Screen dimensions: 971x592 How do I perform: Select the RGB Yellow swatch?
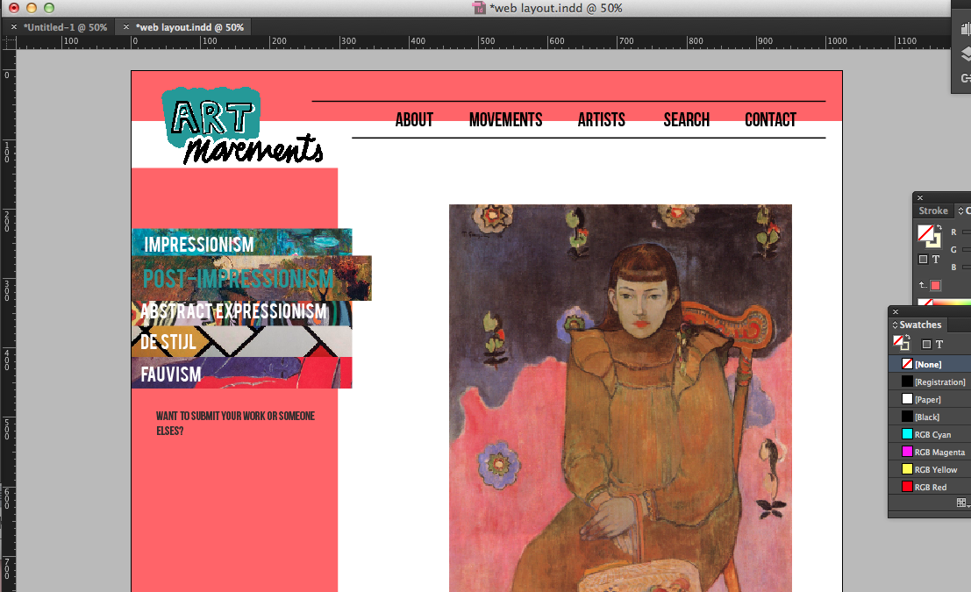click(x=930, y=469)
